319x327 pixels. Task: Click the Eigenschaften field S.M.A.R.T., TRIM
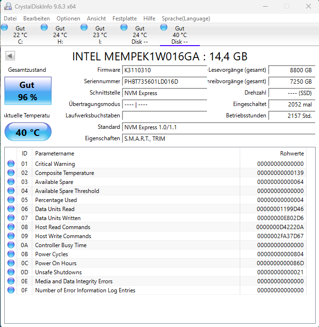point(219,138)
